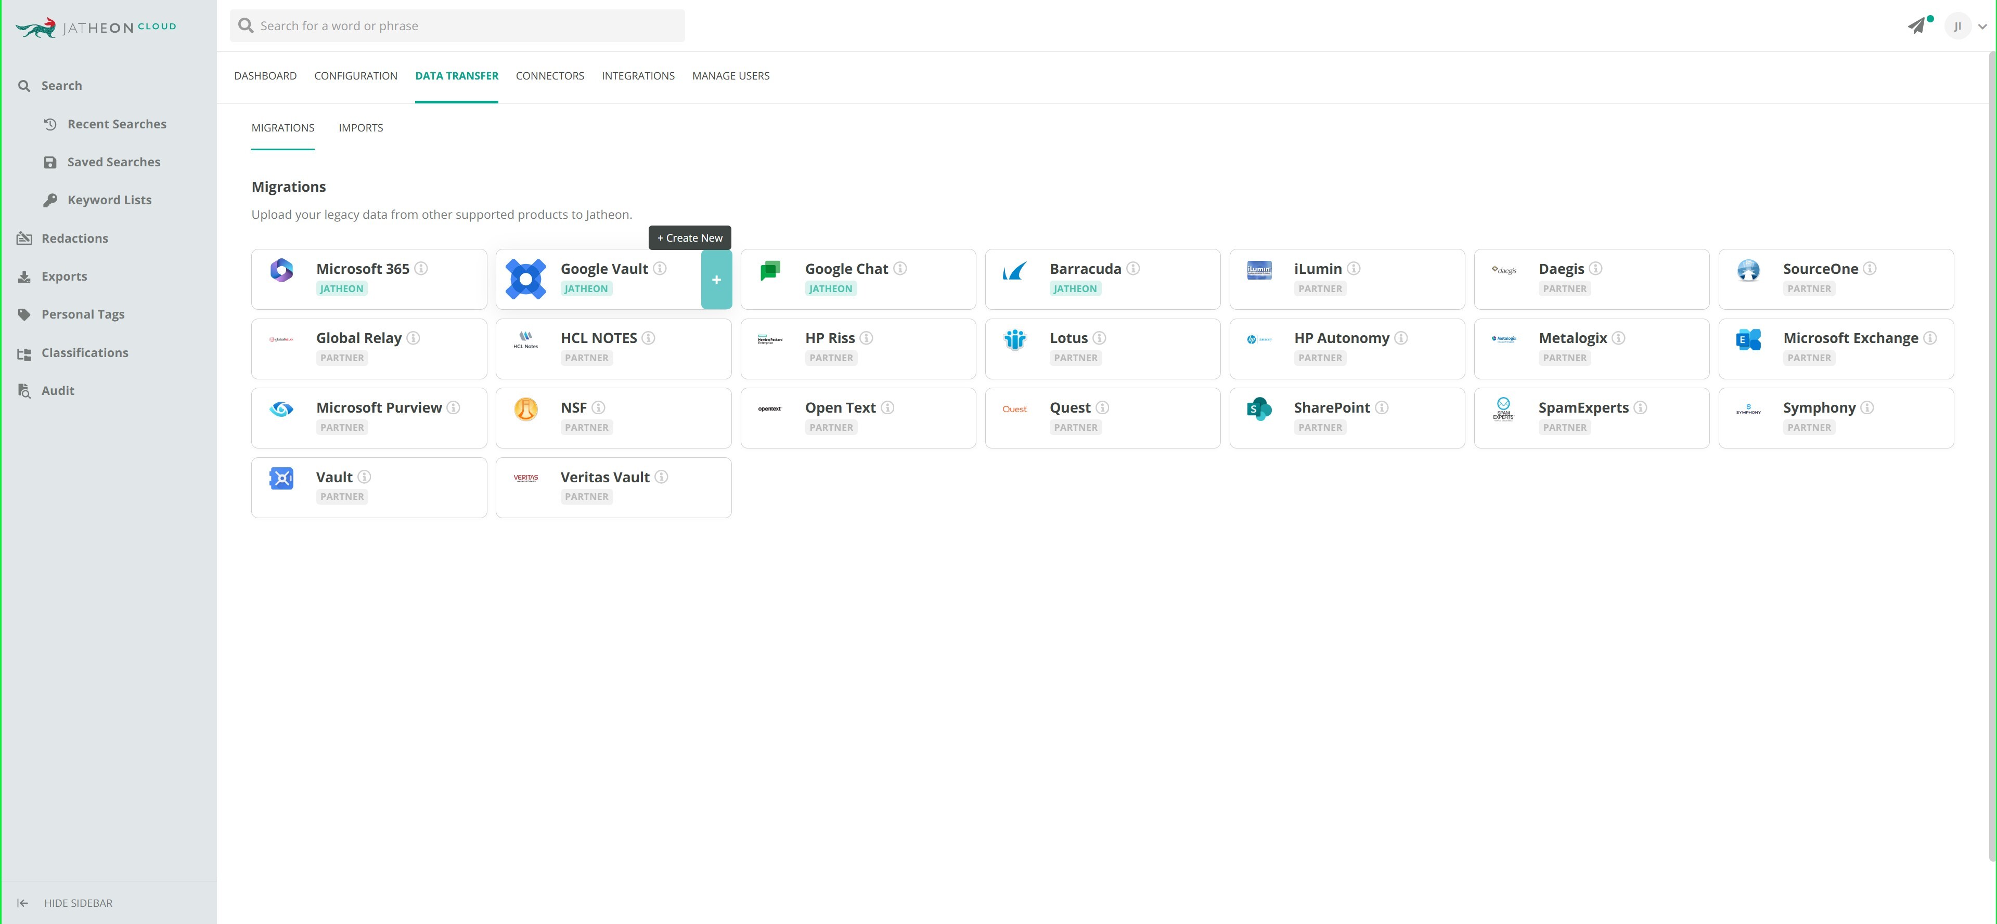Click info icon next to HP Autonomy

click(1401, 338)
